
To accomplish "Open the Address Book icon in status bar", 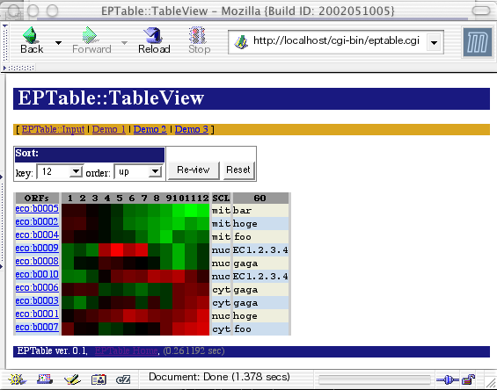I will pyautogui.click(x=99, y=379).
